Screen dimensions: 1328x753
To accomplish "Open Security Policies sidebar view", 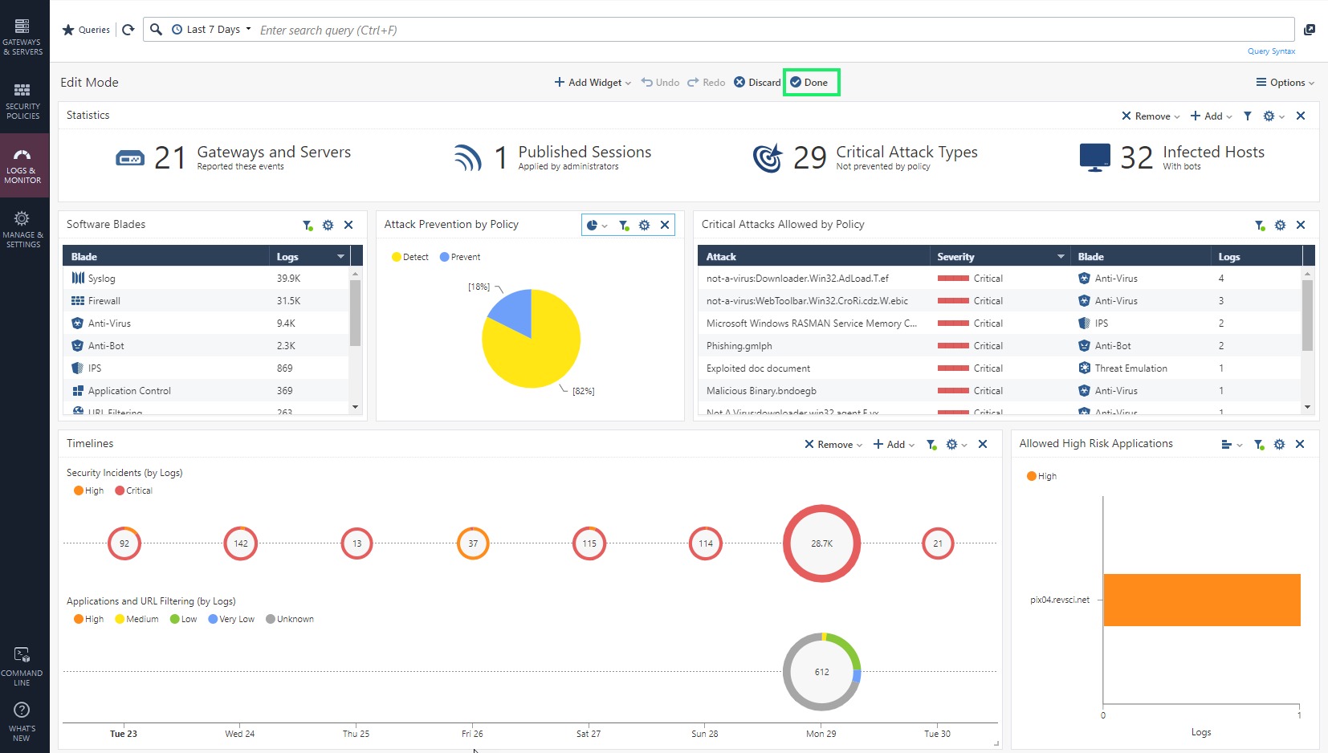I will click(x=22, y=101).
